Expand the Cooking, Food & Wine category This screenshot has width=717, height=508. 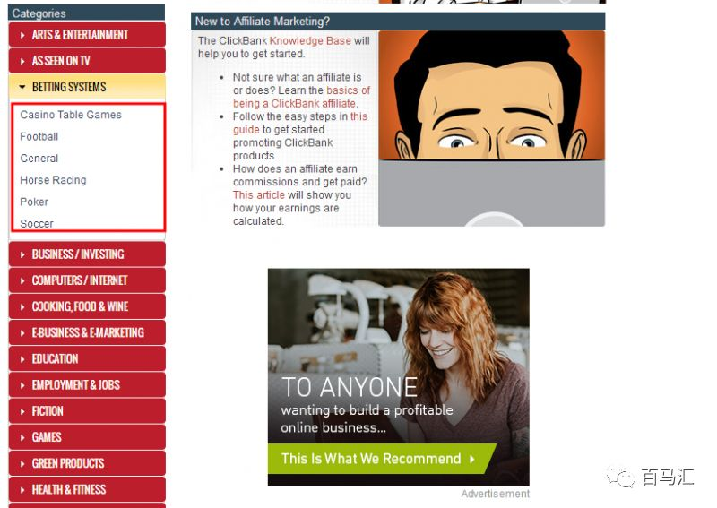pos(87,306)
